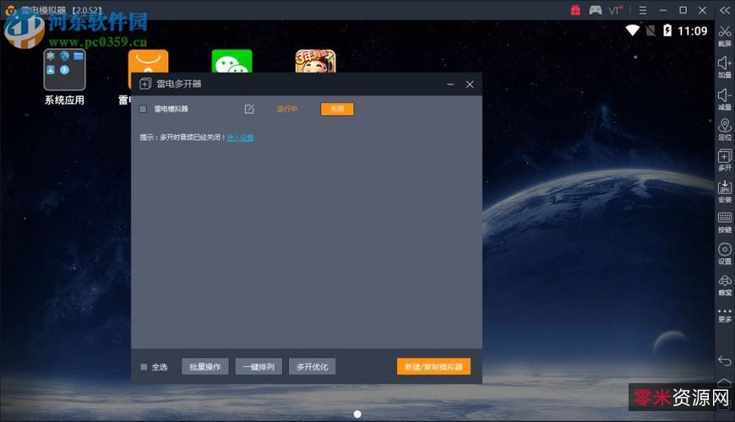Open the game icon with 3 year badge
Image resolution: width=735 pixels, height=422 pixels.
click(x=315, y=62)
